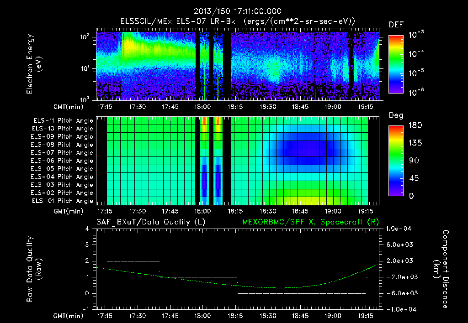Click the Deg pitch angle color bar

tap(396, 161)
